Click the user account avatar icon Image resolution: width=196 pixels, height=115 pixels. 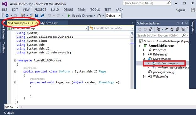tap(193, 10)
